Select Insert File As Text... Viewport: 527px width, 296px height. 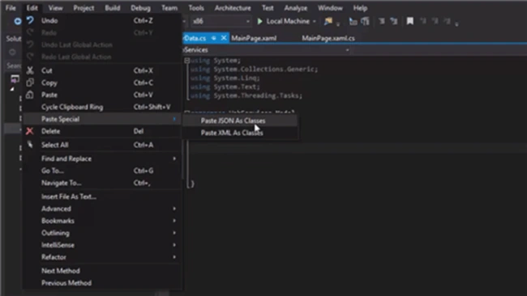tap(102, 197)
